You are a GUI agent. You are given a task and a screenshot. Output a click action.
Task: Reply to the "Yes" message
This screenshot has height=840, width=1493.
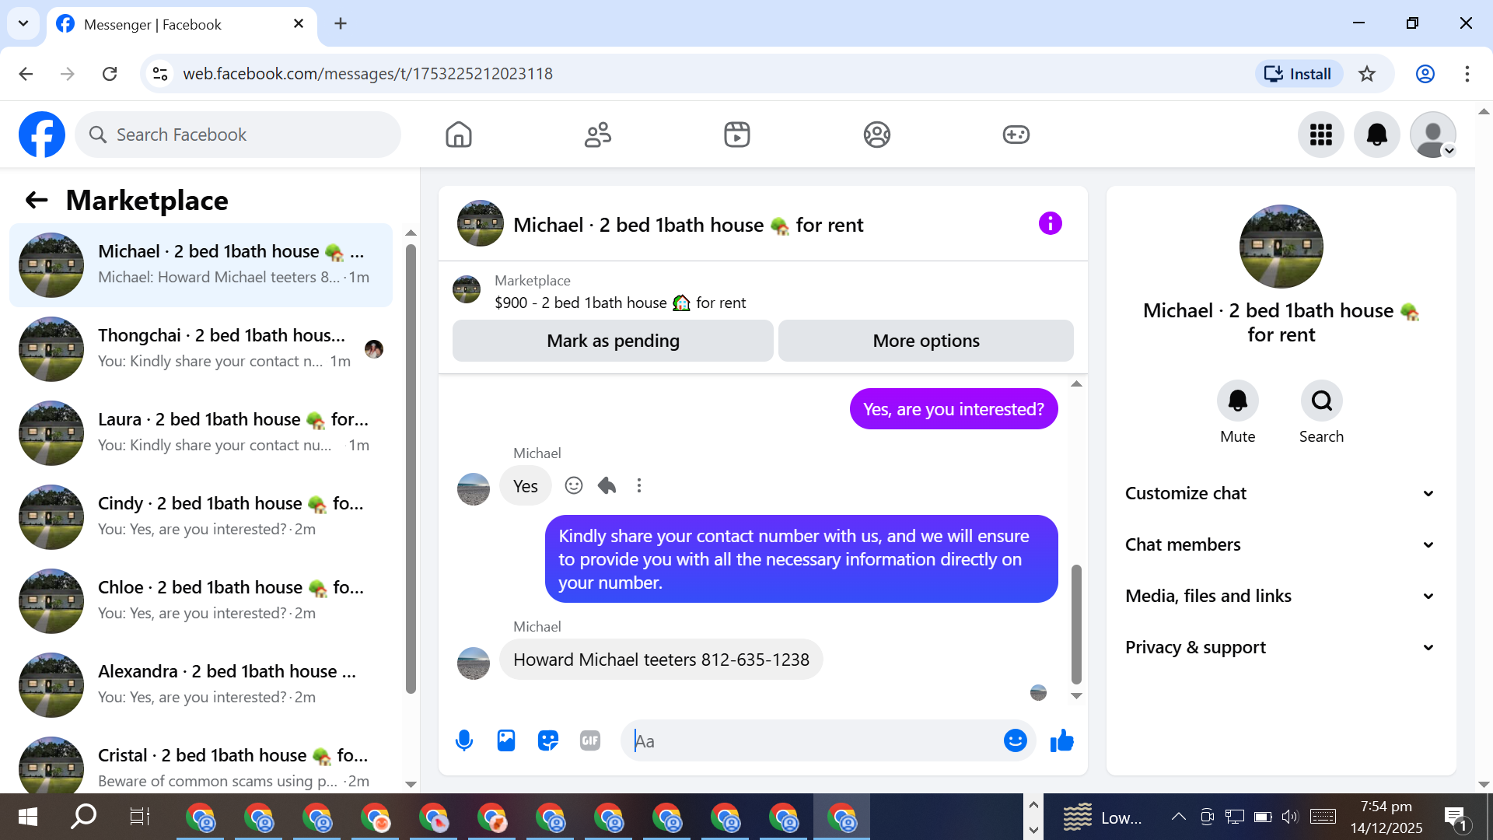[x=607, y=485]
